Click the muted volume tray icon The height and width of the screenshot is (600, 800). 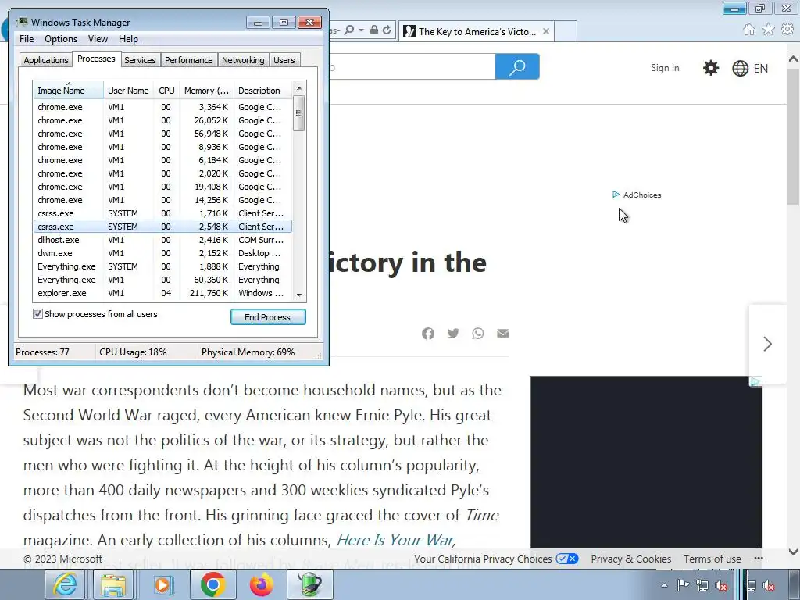[721, 585]
